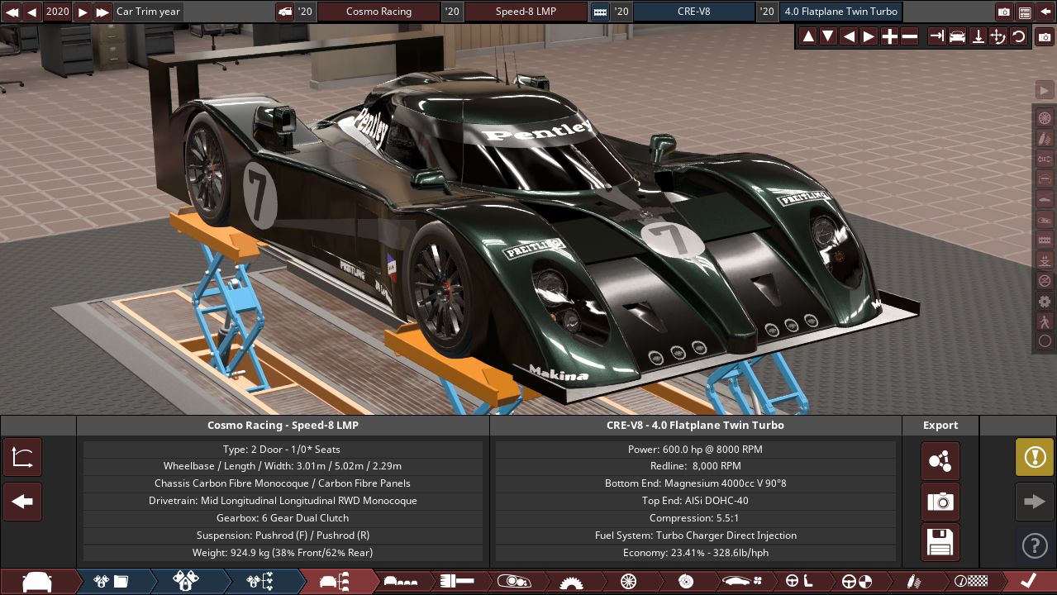Toggle the no-entry circle option in sidebar
This screenshot has height=595, width=1057.
click(1045, 280)
